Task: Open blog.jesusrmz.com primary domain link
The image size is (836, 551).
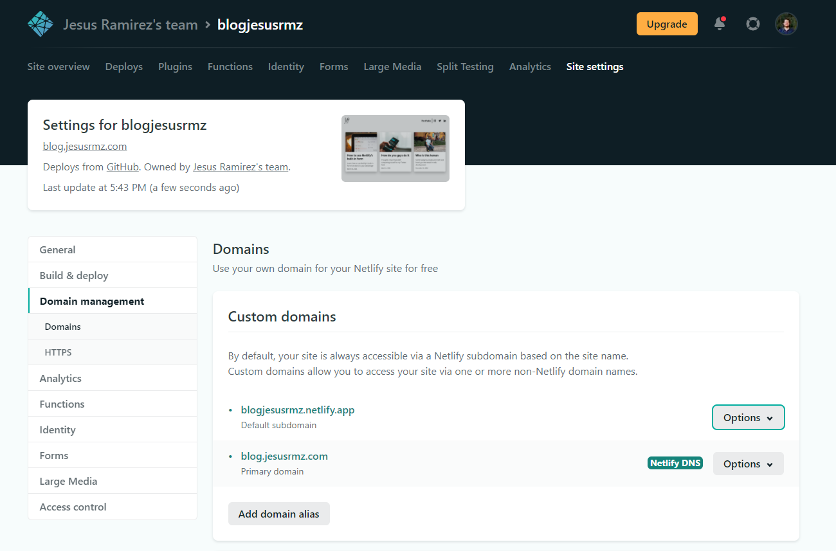Action: pyautogui.click(x=284, y=456)
